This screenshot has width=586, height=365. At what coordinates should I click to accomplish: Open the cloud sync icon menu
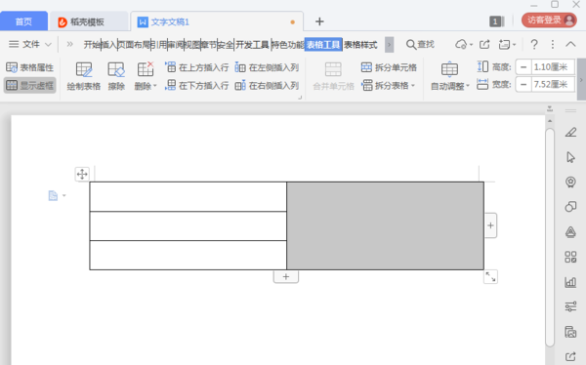coord(464,45)
